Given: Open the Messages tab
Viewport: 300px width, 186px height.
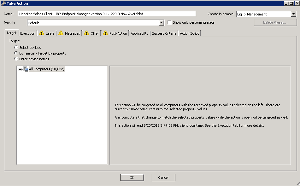Looking at the screenshot, I should [69, 33].
